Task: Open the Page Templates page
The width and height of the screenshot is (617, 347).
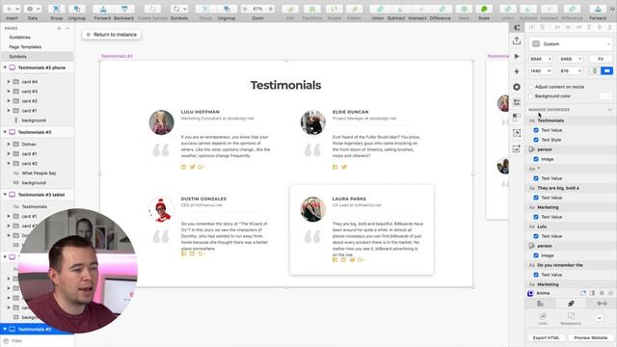Action: tap(25, 47)
